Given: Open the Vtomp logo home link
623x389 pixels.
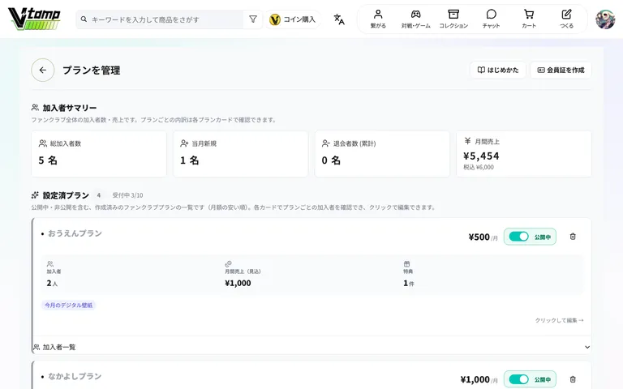Looking at the screenshot, I should click(x=35, y=19).
